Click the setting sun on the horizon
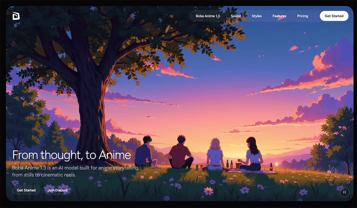The image size is (357, 208). tap(277, 164)
